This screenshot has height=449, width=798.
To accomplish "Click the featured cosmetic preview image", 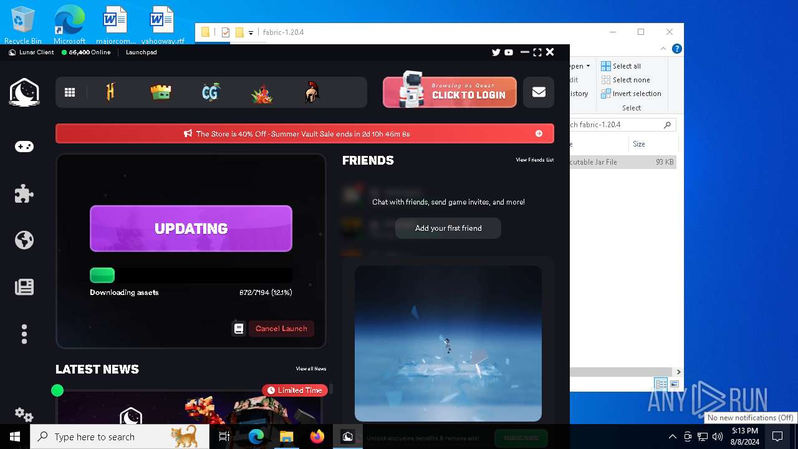I will pyautogui.click(x=448, y=344).
